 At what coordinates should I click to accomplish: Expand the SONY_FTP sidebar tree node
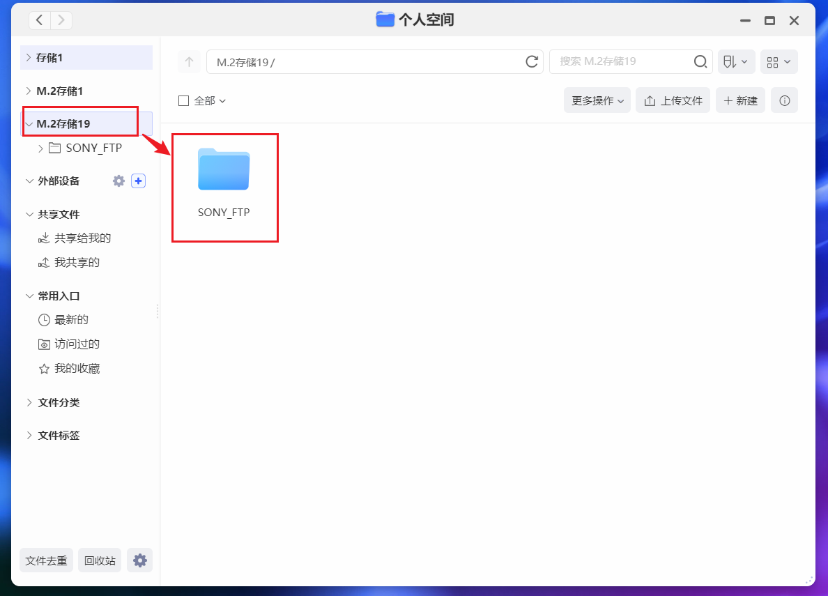[40, 148]
